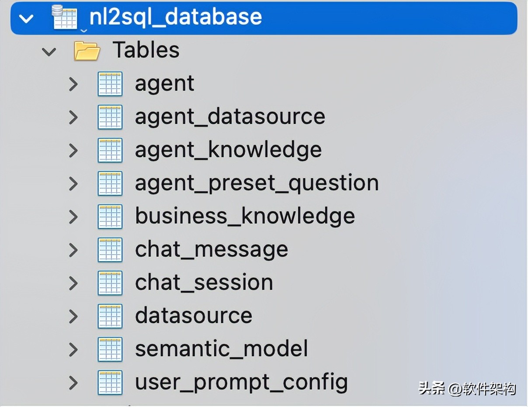Collapse the Tables folder

tap(49, 52)
